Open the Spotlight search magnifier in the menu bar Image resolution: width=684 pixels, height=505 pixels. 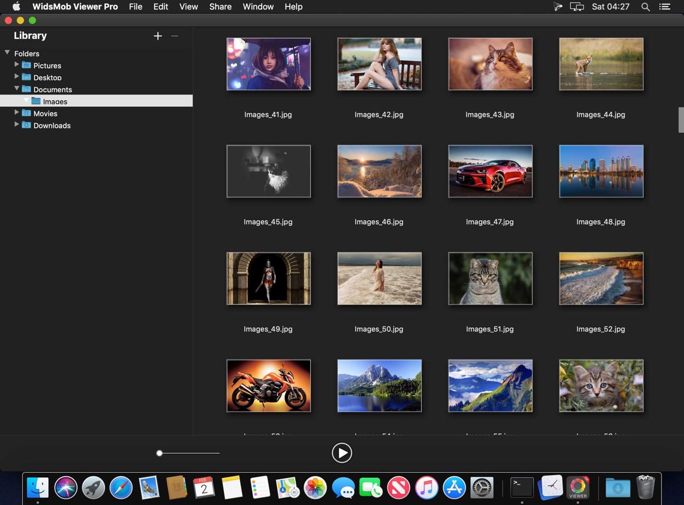(645, 7)
